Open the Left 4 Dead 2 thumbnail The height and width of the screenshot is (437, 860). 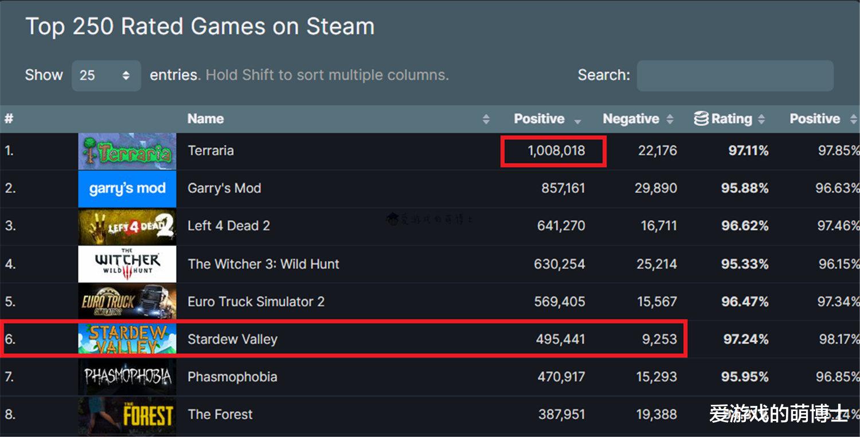coord(127,227)
